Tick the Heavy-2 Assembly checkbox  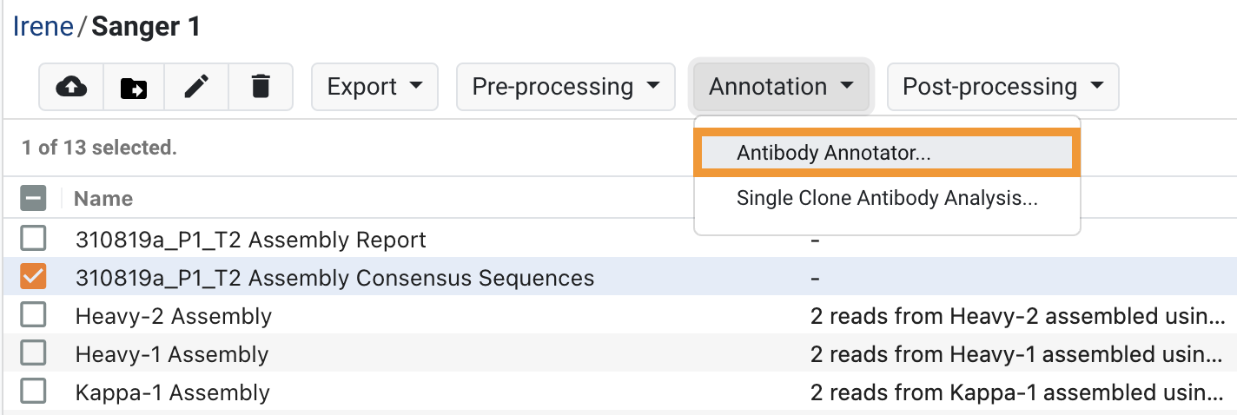coord(33,315)
